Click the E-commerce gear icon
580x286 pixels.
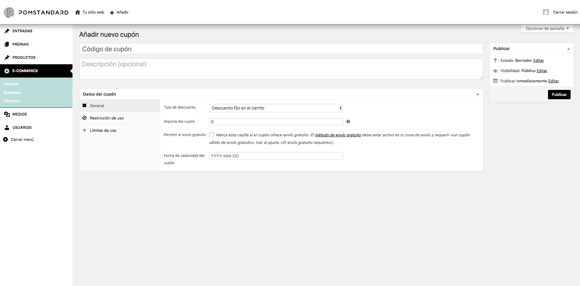pyautogui.click(x=7, y=71)
